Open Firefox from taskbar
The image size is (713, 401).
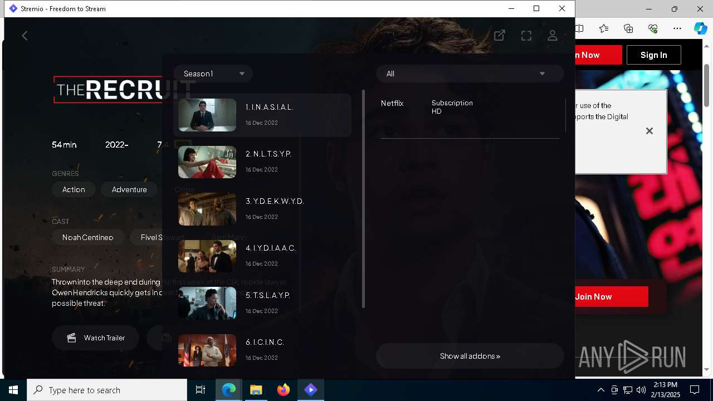pyautogui.click(x=284, y=390)
